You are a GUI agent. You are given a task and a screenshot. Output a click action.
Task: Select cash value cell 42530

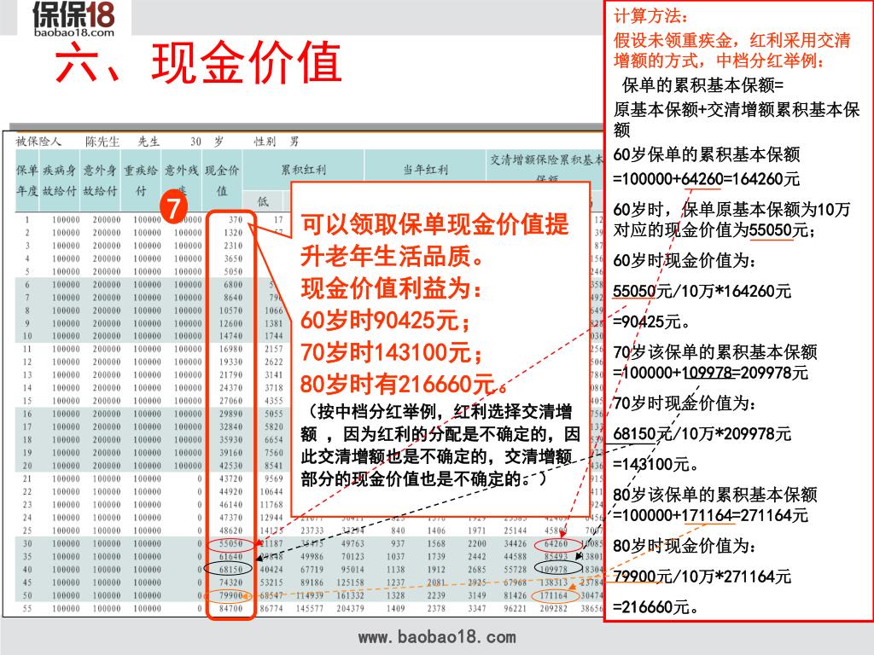pos(230,466)
